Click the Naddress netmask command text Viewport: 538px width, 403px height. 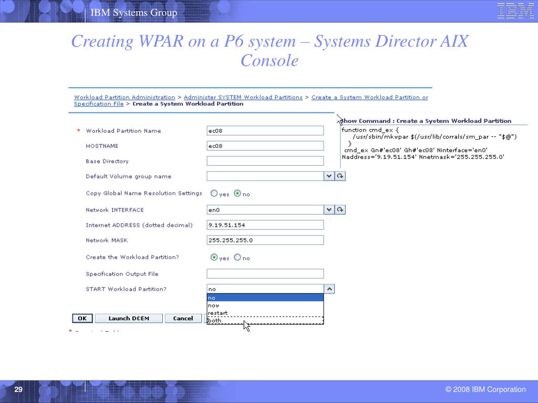(x=423, y=157)
